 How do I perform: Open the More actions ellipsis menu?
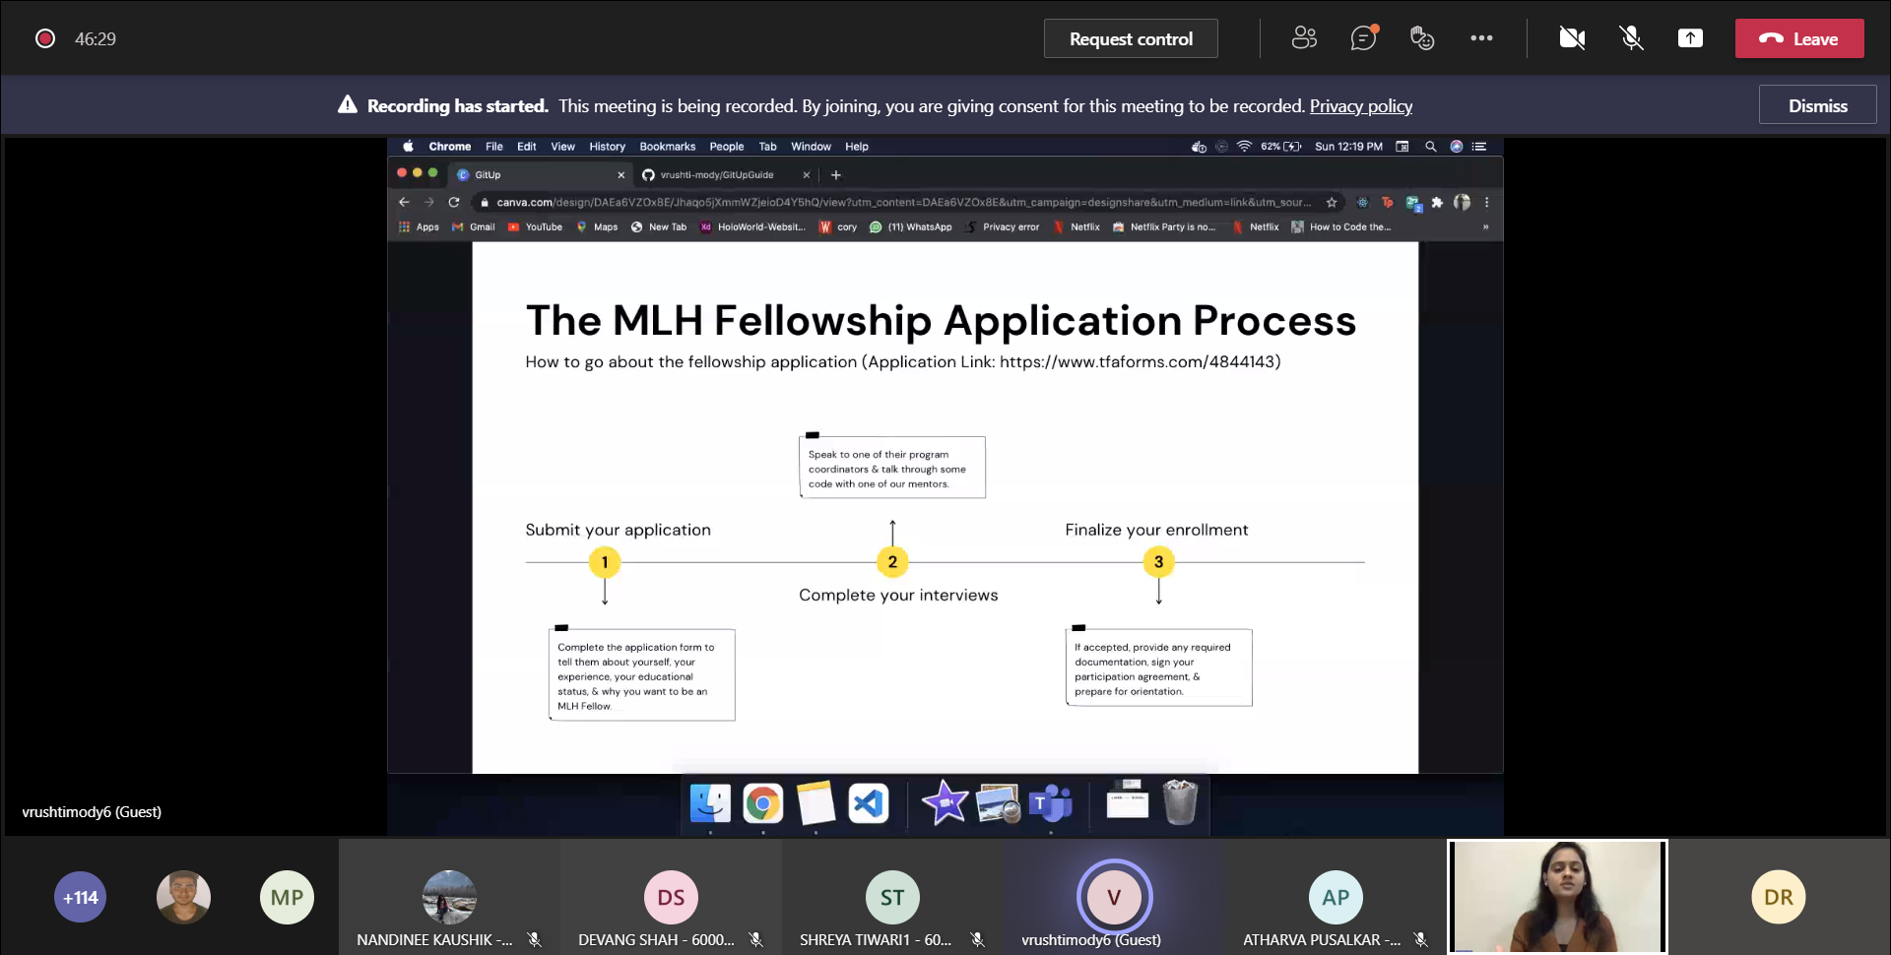click(1481, 38)
